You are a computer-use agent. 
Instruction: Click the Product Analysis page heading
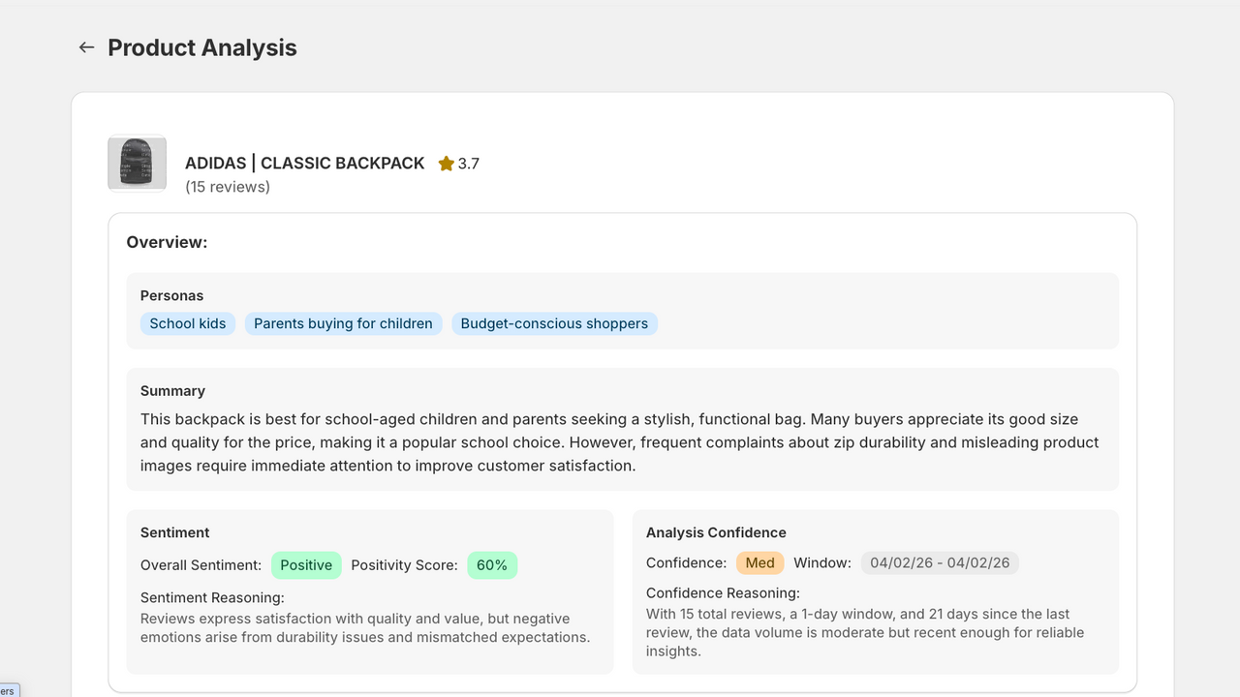tap(202, 47)
